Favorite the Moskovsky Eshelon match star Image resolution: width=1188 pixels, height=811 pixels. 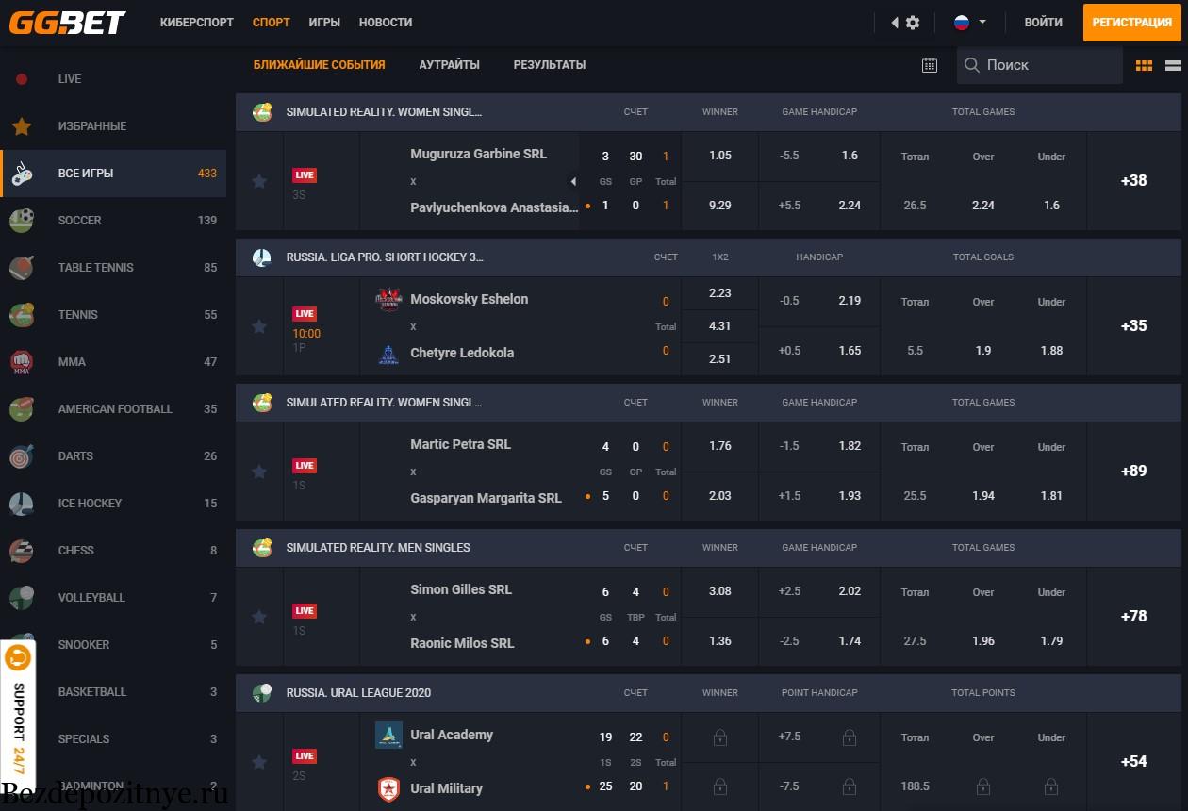pos(259,326)
